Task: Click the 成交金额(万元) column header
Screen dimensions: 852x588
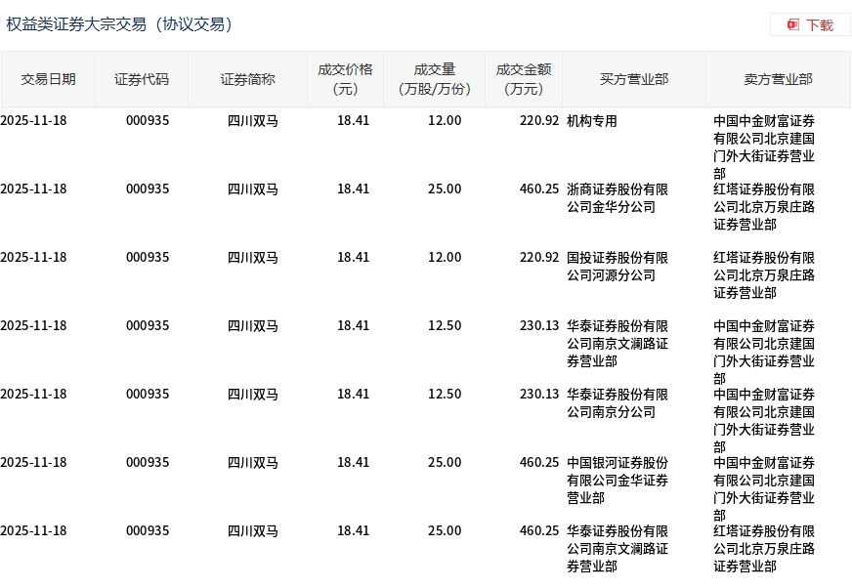Action: point(524,79)
